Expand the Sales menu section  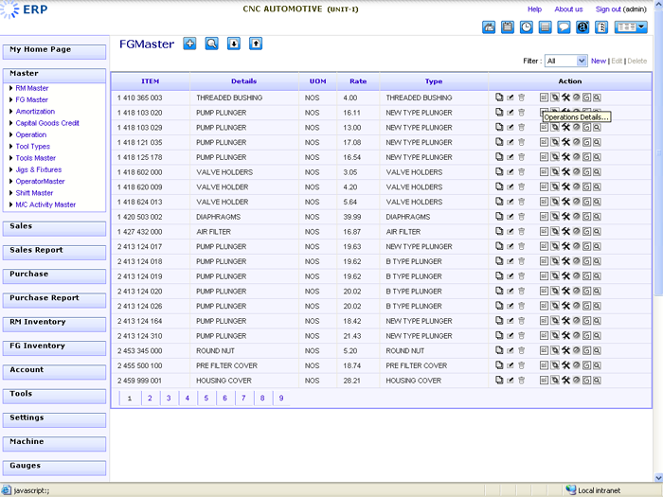pos(54,228)
